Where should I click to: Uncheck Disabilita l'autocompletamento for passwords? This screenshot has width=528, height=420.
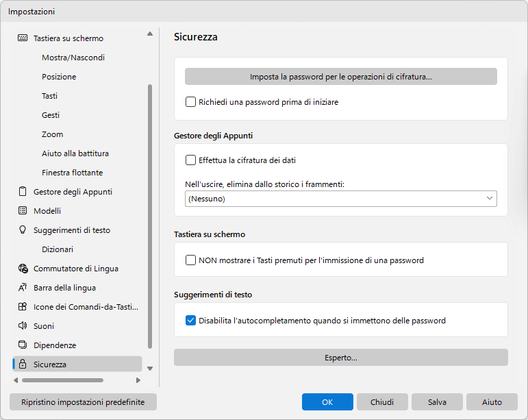(190, 320)
